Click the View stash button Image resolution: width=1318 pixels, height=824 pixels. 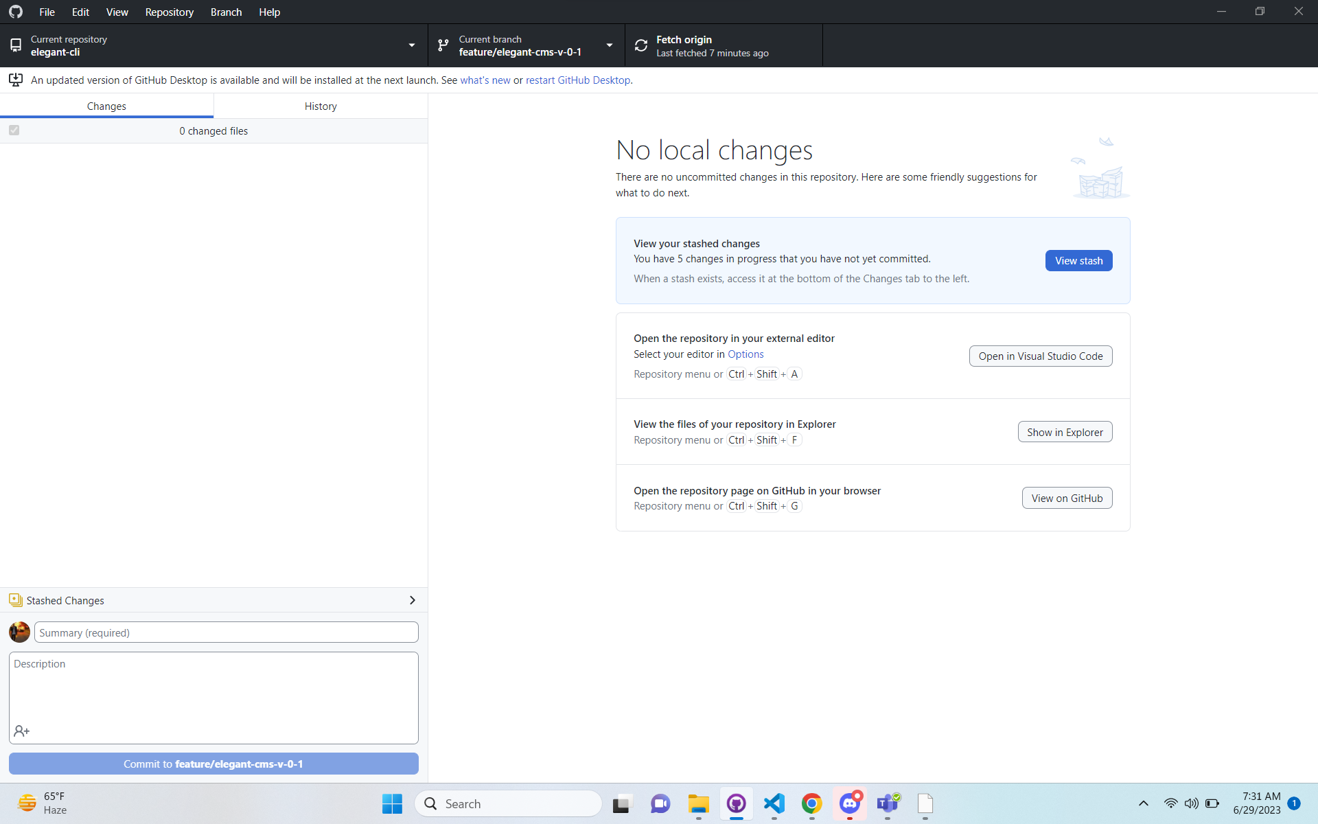tap(1078, 260)
